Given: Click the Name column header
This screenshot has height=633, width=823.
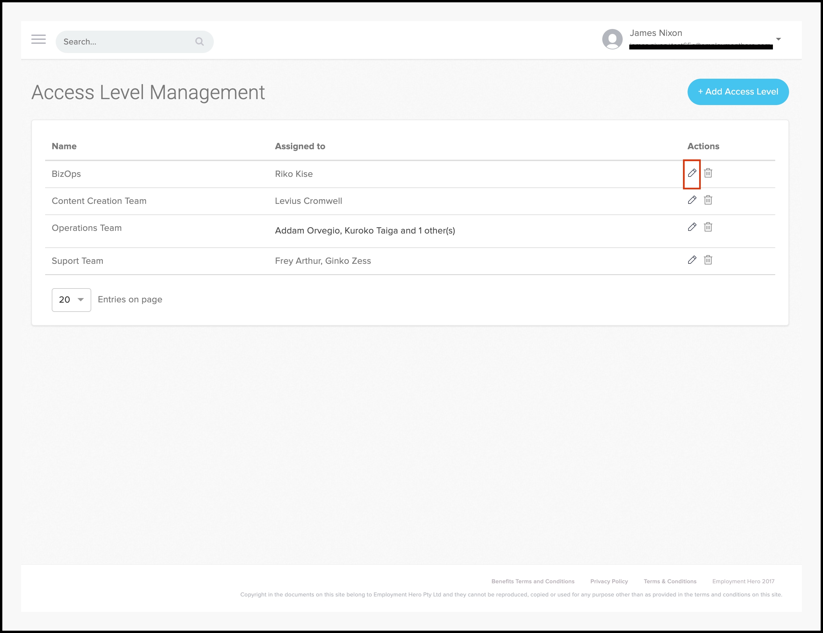Looking at the screenshot, I should 64,146.
